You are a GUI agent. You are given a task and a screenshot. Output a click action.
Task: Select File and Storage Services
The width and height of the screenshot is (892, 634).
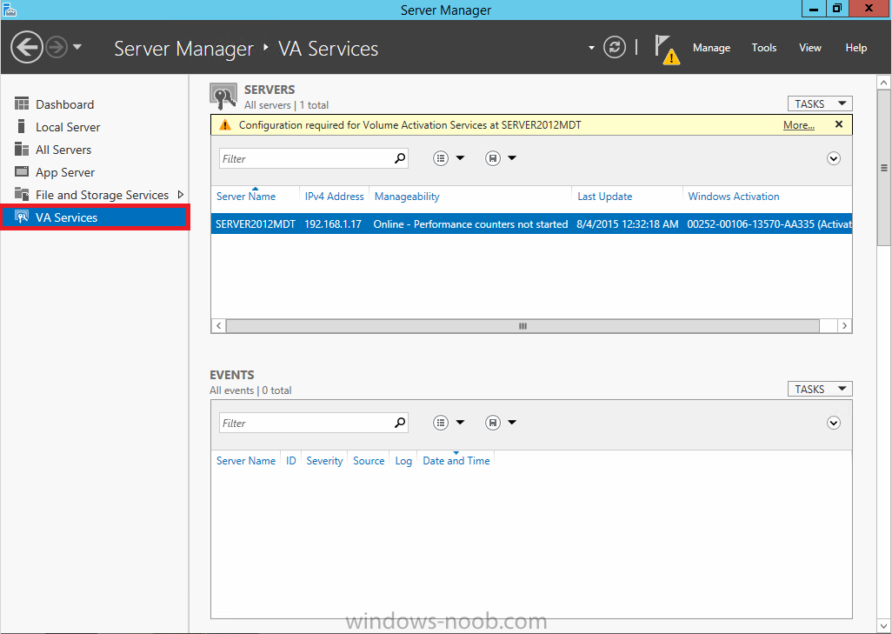[x=102, y=195]
